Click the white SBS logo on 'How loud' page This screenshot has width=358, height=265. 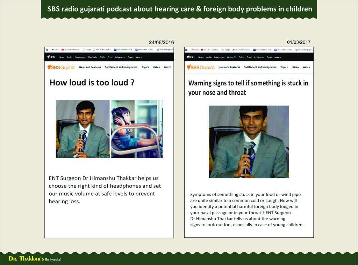pos(51,57)
